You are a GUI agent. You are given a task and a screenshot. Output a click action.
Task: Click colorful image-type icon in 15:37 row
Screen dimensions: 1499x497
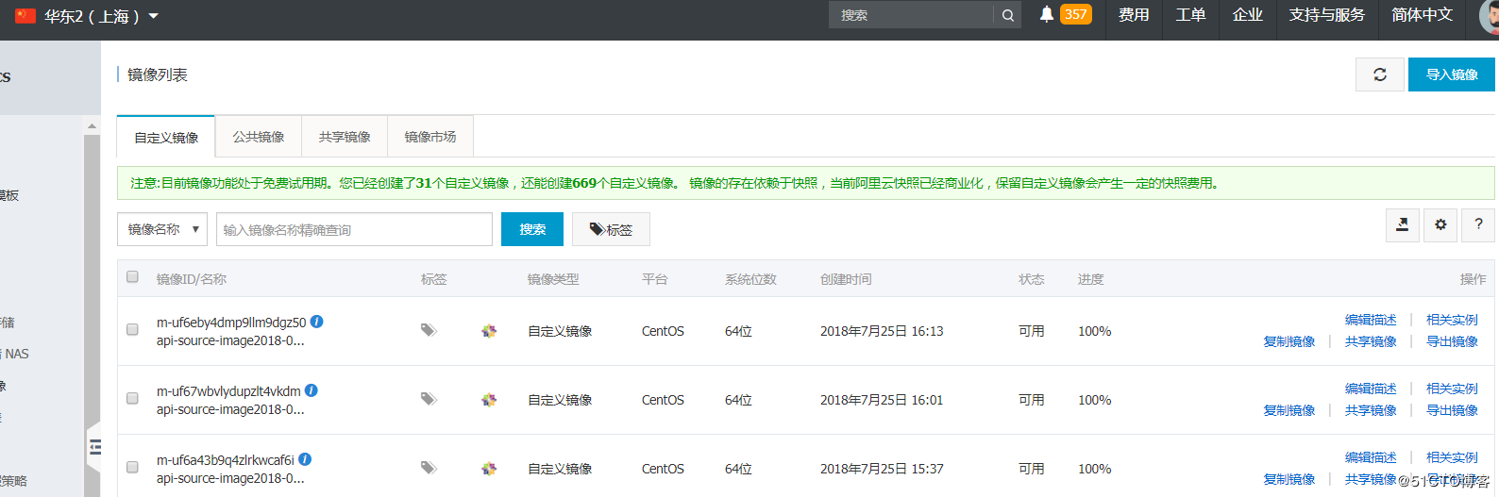pyautogui.click(x=489, y=469)
